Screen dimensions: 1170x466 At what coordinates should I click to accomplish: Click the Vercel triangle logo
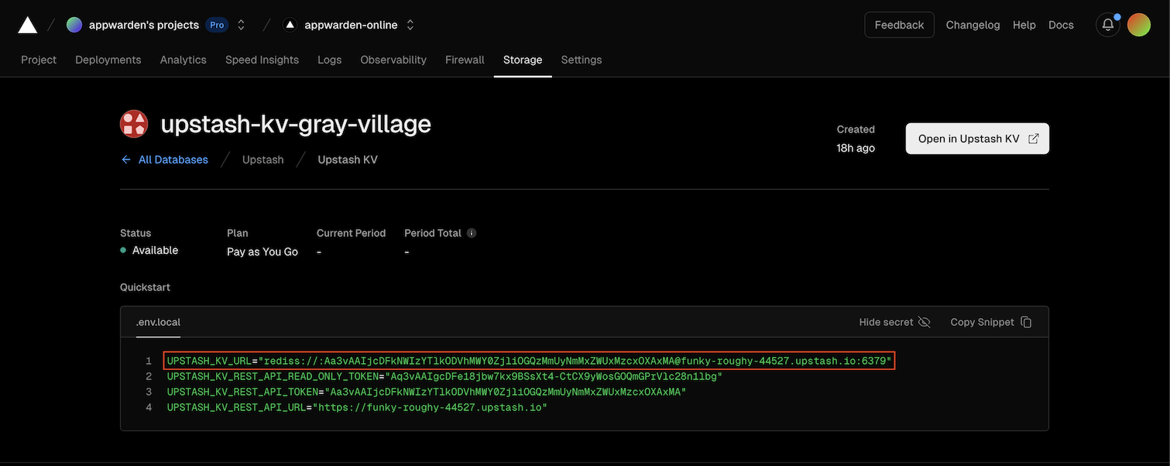point(26,22)
